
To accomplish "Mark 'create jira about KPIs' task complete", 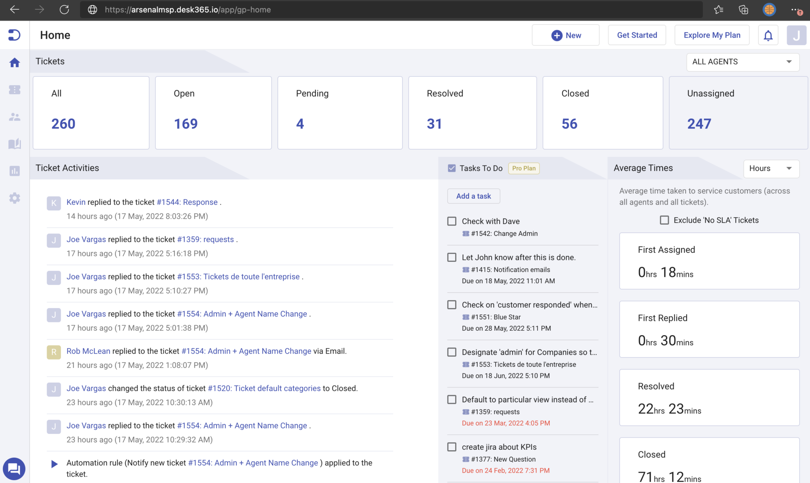I will click(x=451, y=447).
